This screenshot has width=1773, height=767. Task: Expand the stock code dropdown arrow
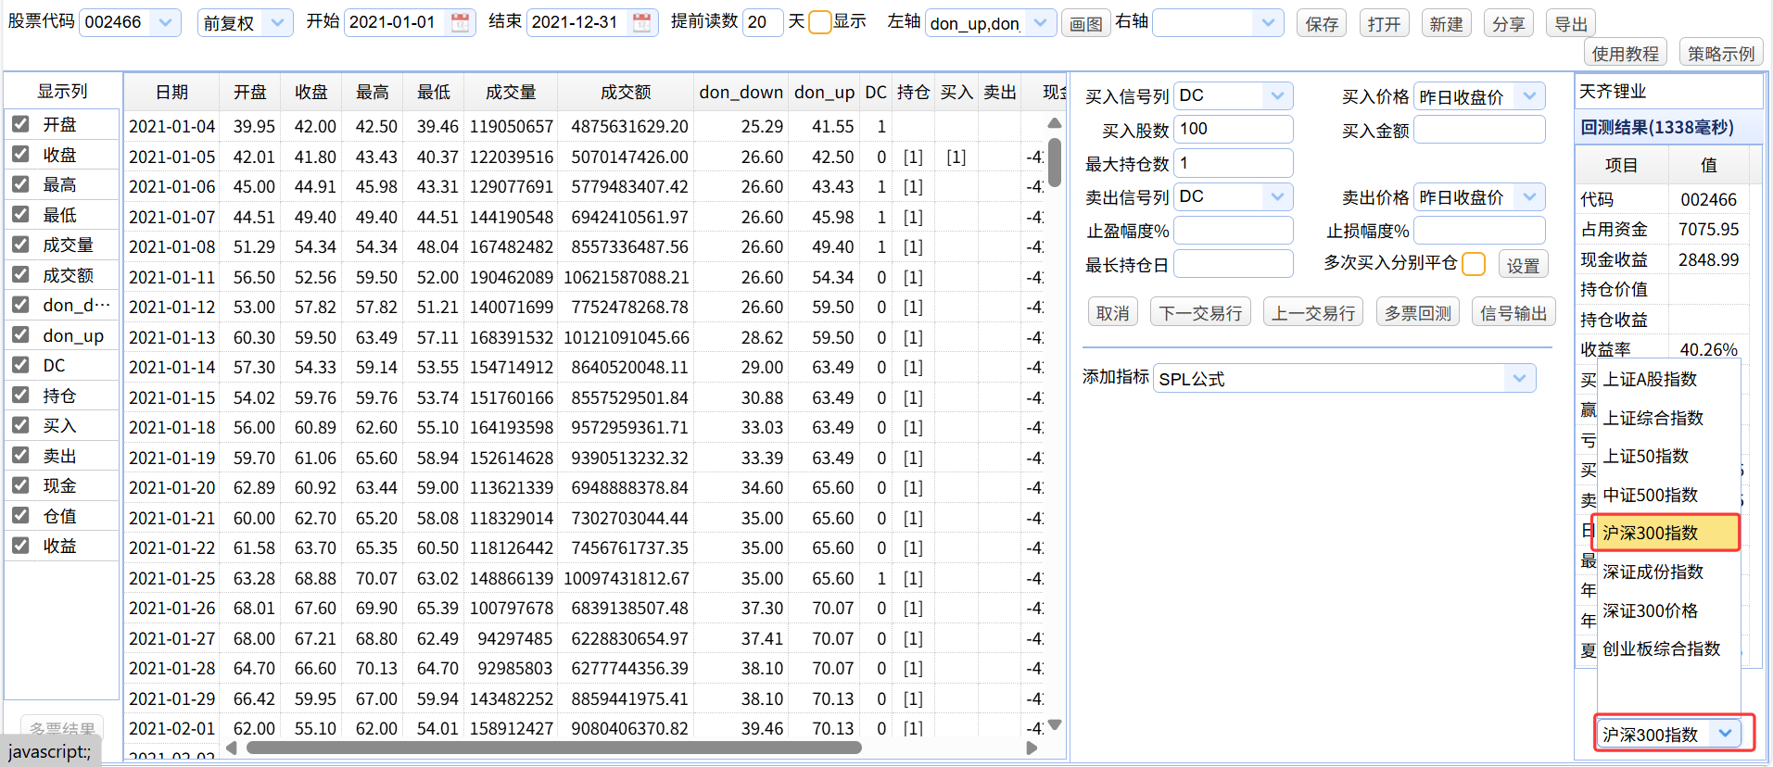165,22
